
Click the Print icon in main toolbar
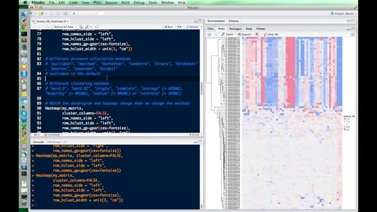tap(65, 14)
